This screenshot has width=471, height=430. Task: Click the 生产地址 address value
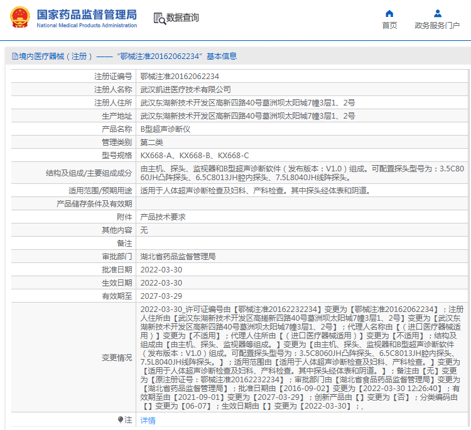pos(247,116)
